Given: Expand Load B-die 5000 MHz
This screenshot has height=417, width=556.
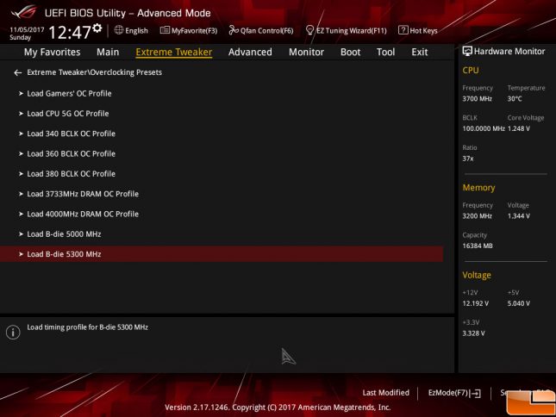Looking at the screenshot, I should (222, 234).
